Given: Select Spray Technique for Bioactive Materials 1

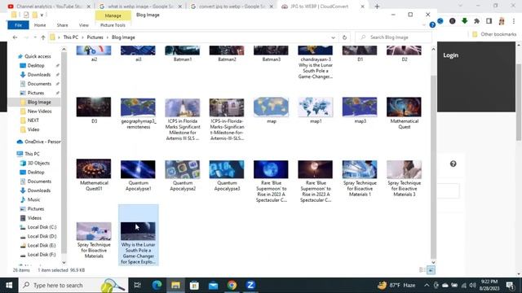Looking at the screenshot, I should click(x=360, y=169).
